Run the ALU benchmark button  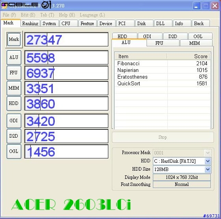click(14, 57)
